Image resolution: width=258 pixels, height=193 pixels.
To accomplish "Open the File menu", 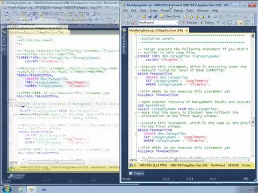I will [x=125, y=11].
